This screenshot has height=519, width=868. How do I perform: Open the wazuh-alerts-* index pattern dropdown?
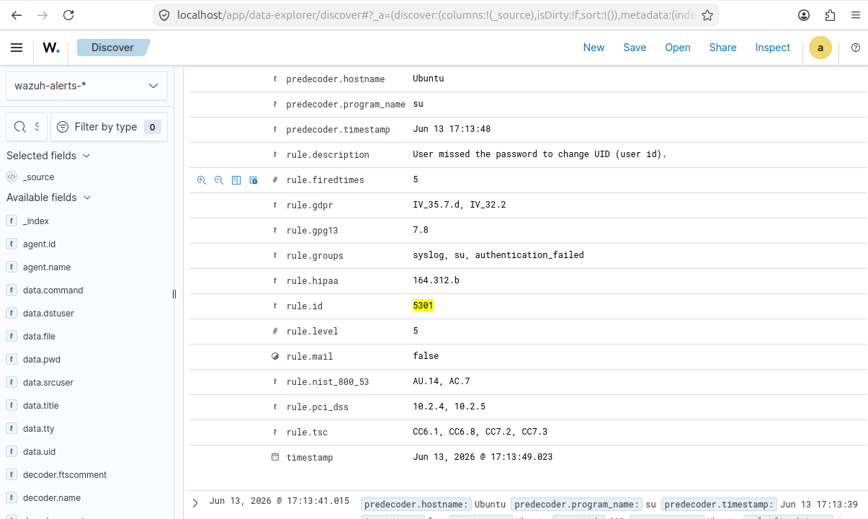pyautogui.click(x=86, y=86)
